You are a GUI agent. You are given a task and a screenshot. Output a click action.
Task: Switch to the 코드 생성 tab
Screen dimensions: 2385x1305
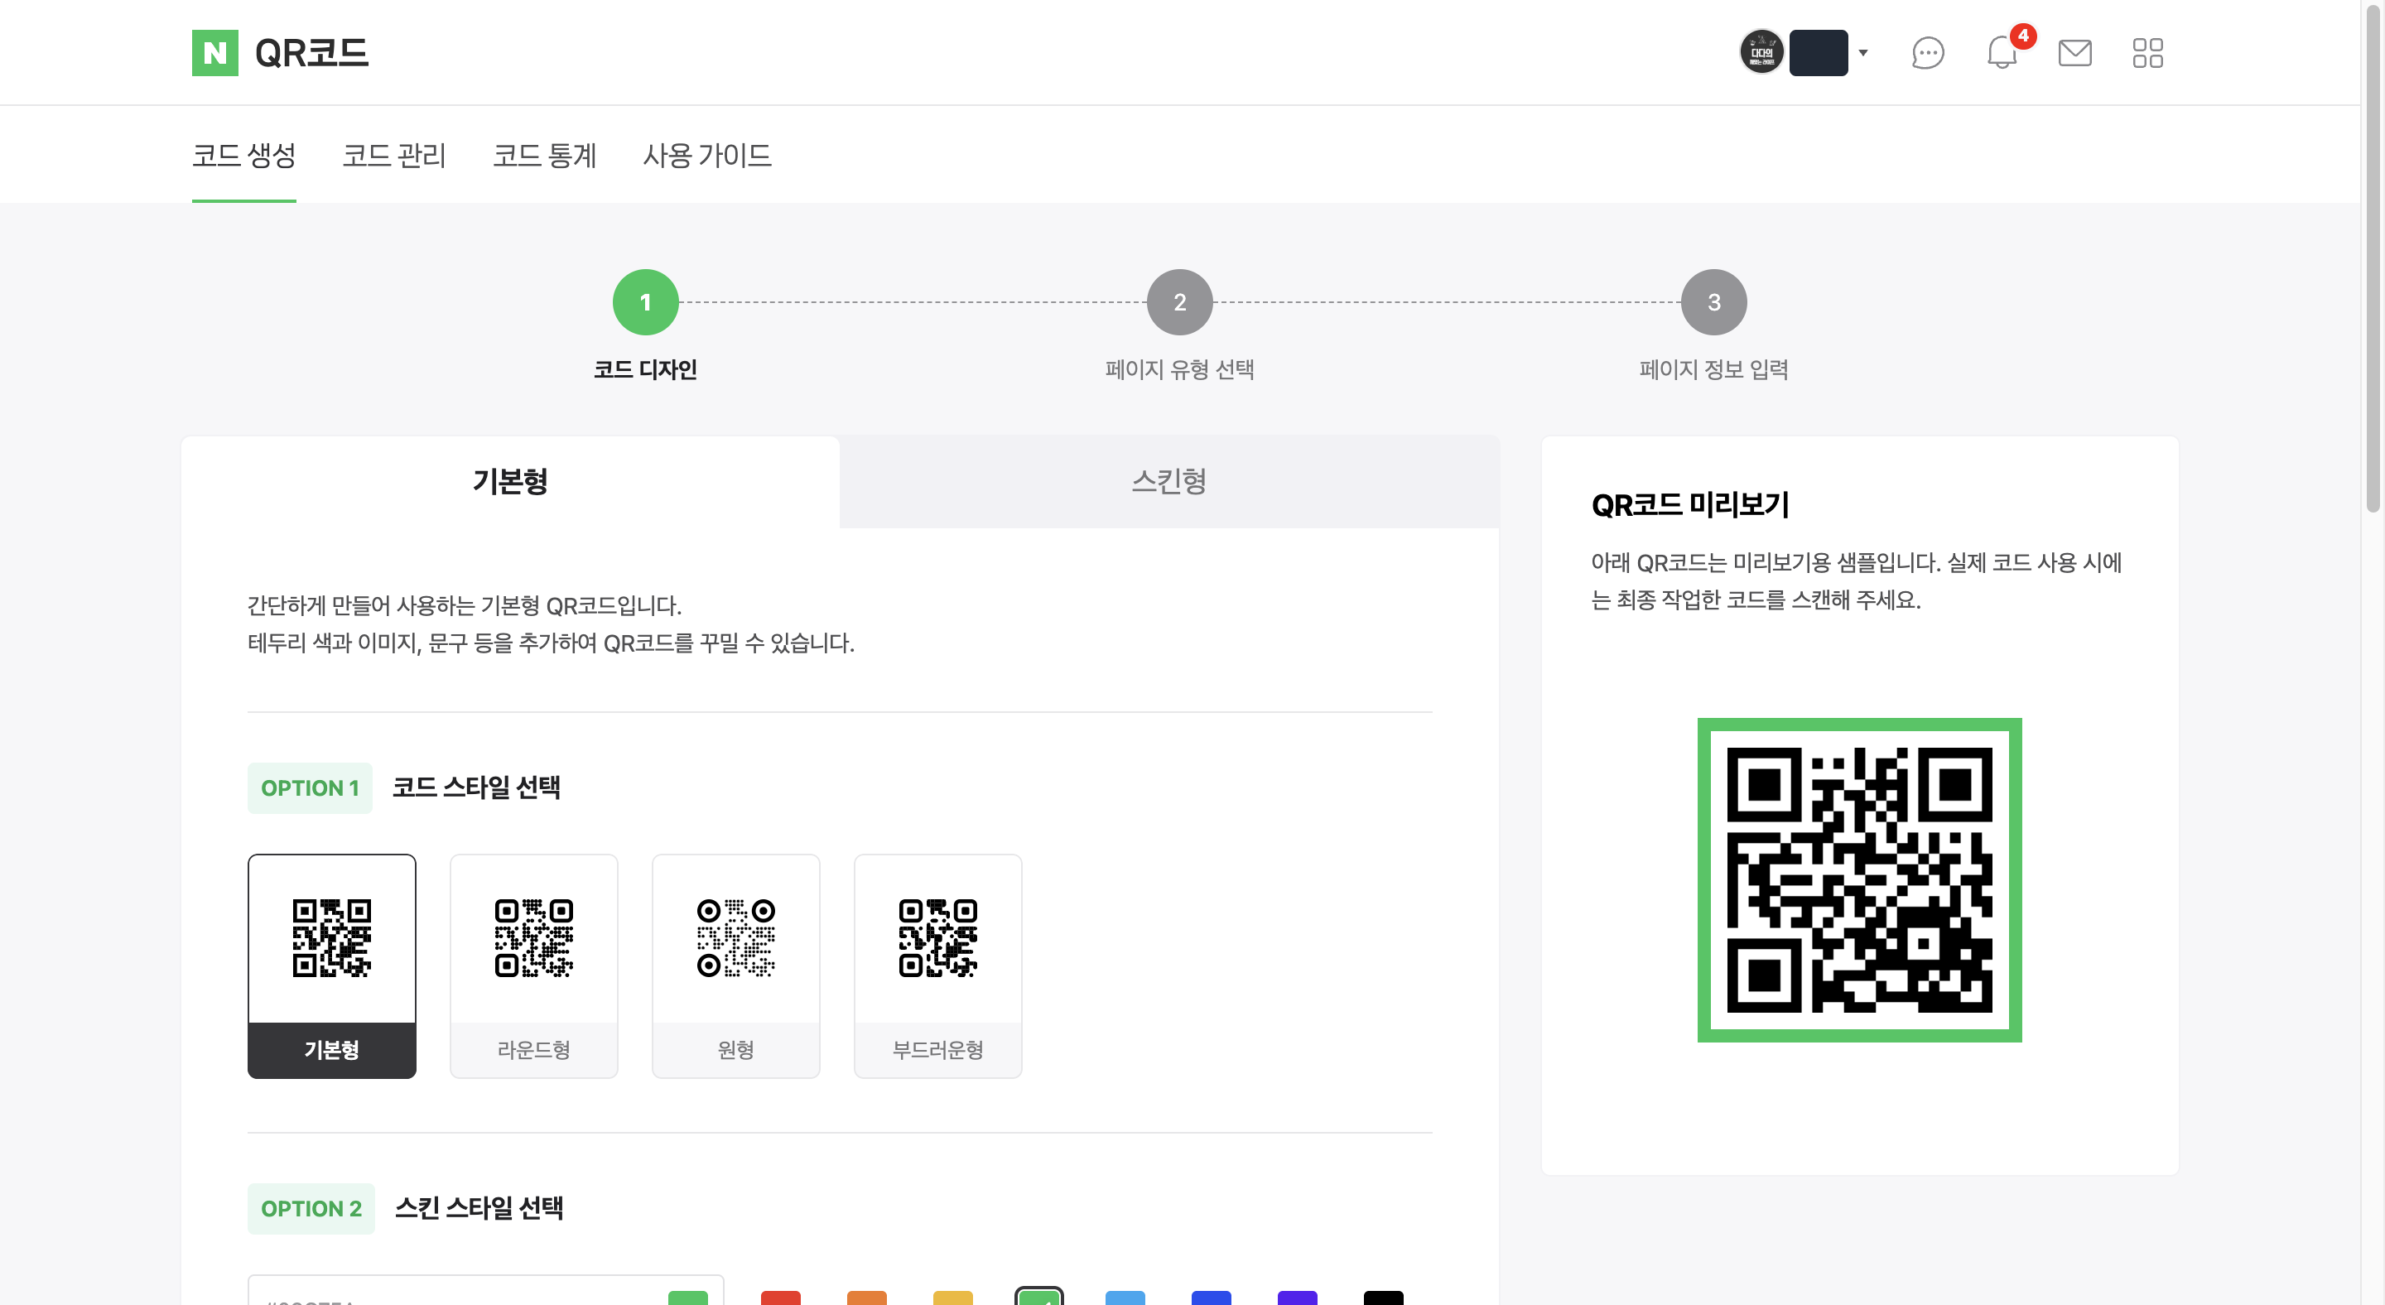pos(243,156)
